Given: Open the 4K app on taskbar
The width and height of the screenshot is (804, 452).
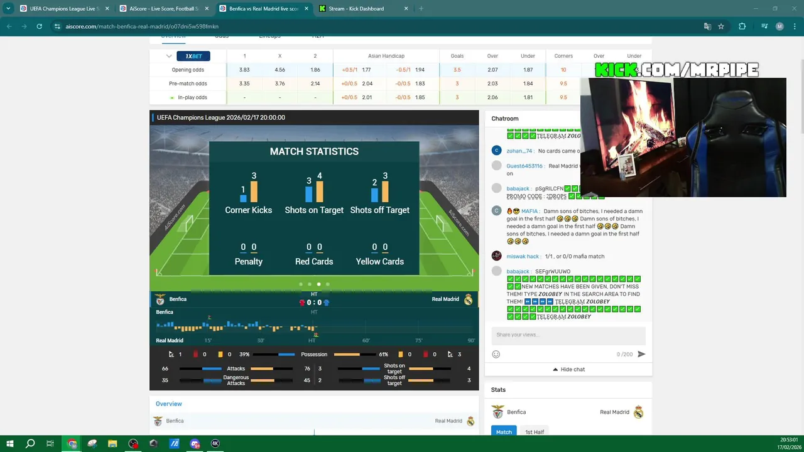Looking at the screenshot, I should click(215, 443).
